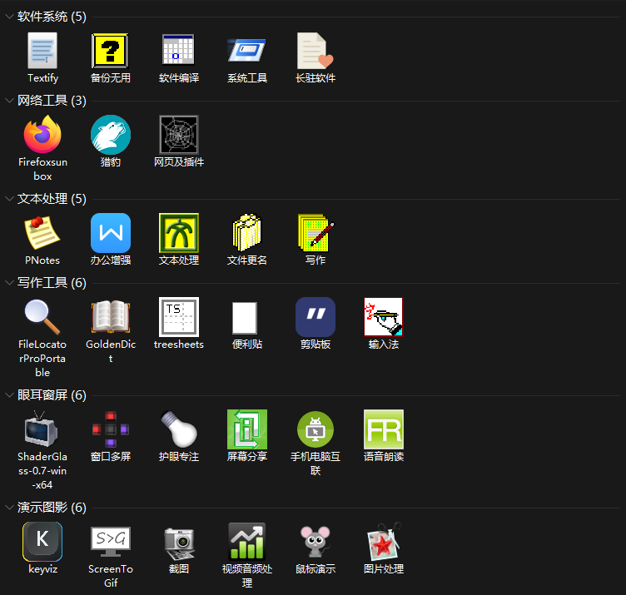Open the 备份无用 question mark icon
This screenshot has height=595, width=626.
coord(110,51)
